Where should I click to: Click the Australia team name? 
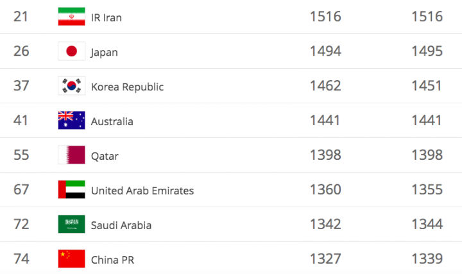pos(112,121)
